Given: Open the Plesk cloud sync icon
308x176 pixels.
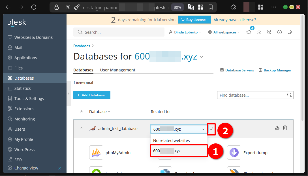Looking at the screenshot, I should (x=259, y=32).
